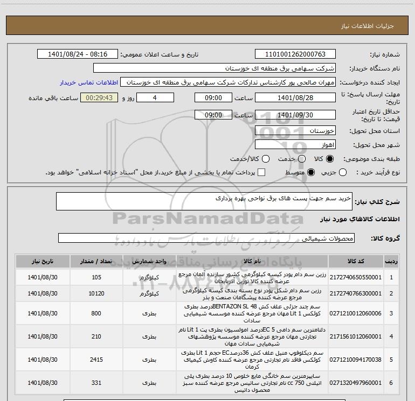Click quantity cell 10120

(x=96, y=293)
